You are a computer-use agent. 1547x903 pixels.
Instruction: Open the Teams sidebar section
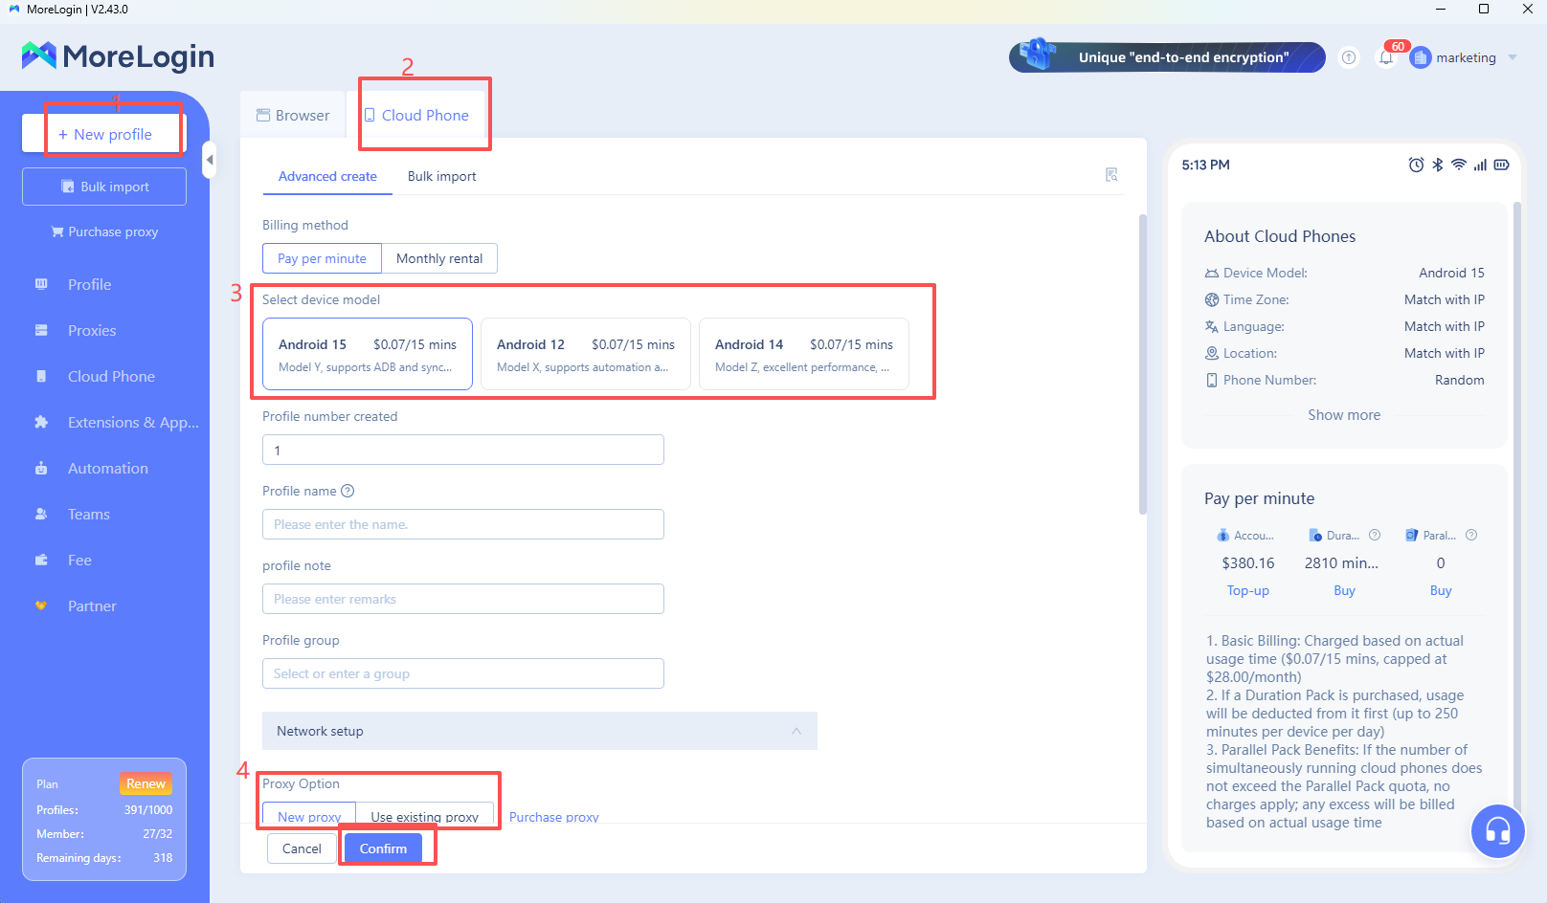click(x=87, y=514)
